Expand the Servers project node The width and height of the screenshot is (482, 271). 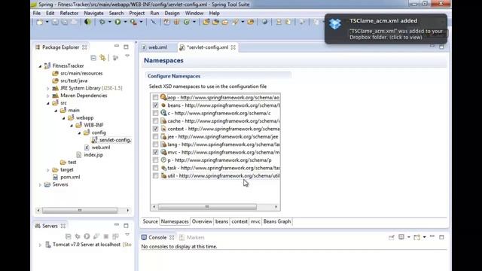click(40, 184)
